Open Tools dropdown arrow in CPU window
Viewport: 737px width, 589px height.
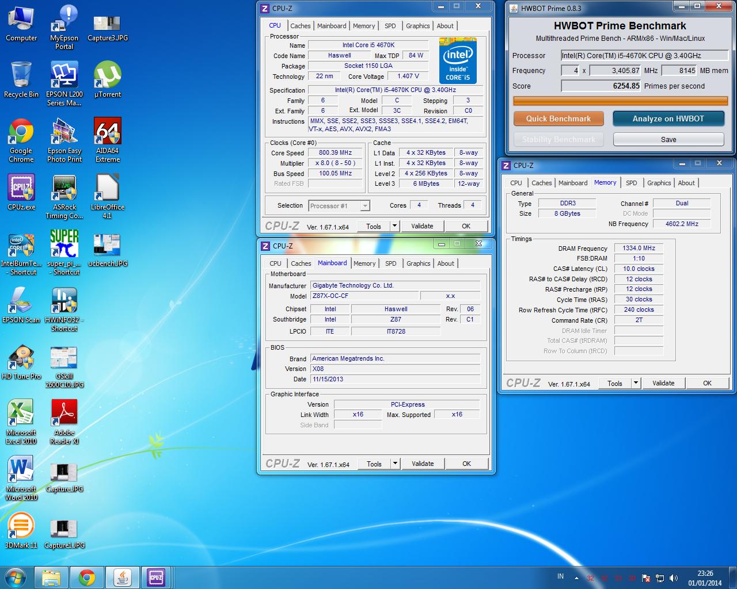point(394,226)
